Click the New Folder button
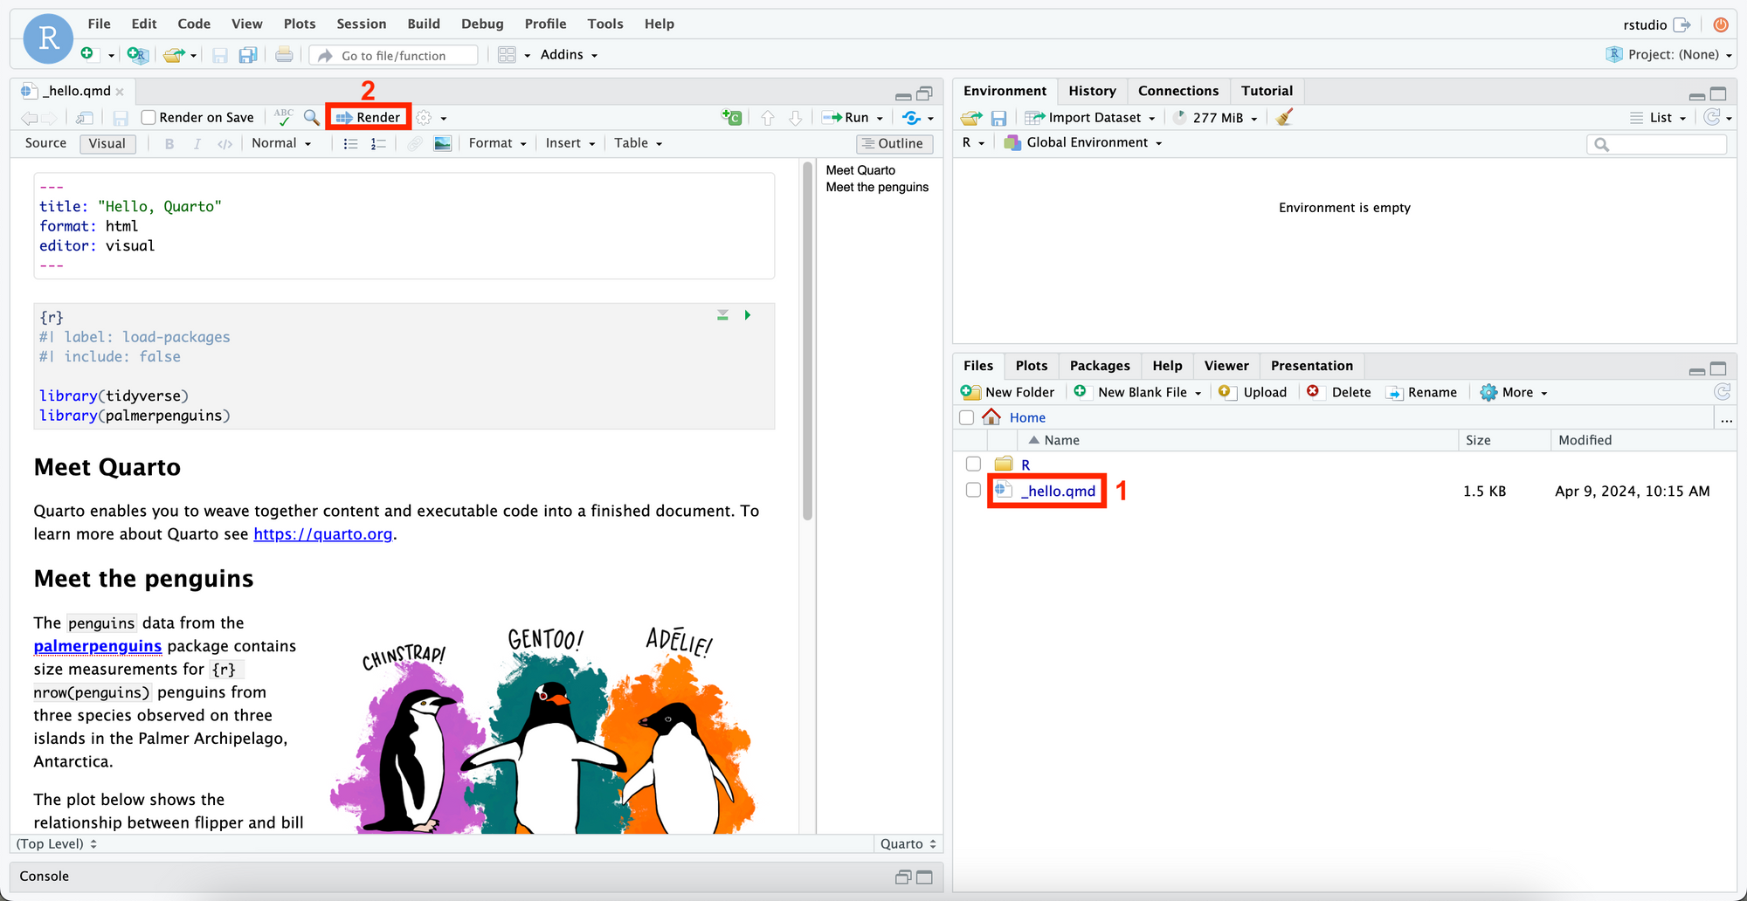This screenshot has width=1747, height=901. [1008, 392]
